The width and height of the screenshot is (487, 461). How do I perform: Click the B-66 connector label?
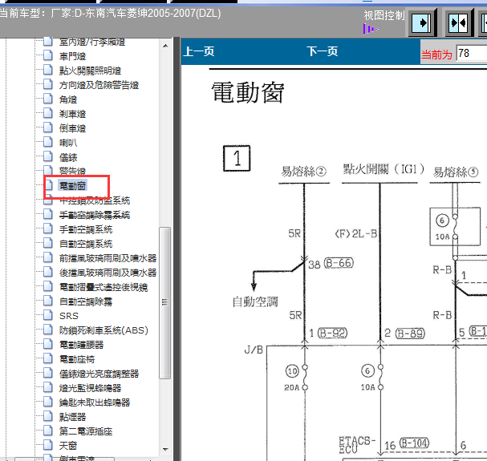(339, 263)
